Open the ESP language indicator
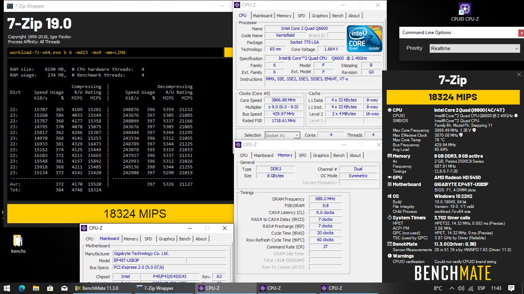Viewport: 524px width, 294px height. click(482, 288)
